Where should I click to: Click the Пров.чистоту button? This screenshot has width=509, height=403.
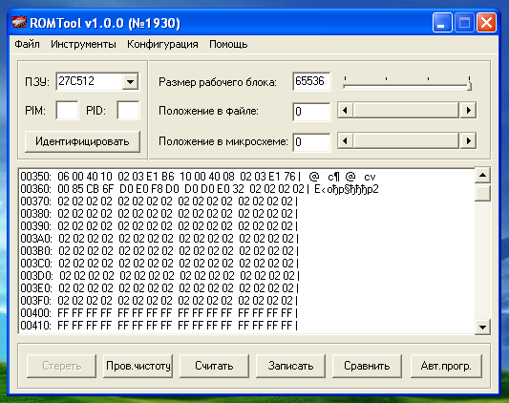point(138,366)
